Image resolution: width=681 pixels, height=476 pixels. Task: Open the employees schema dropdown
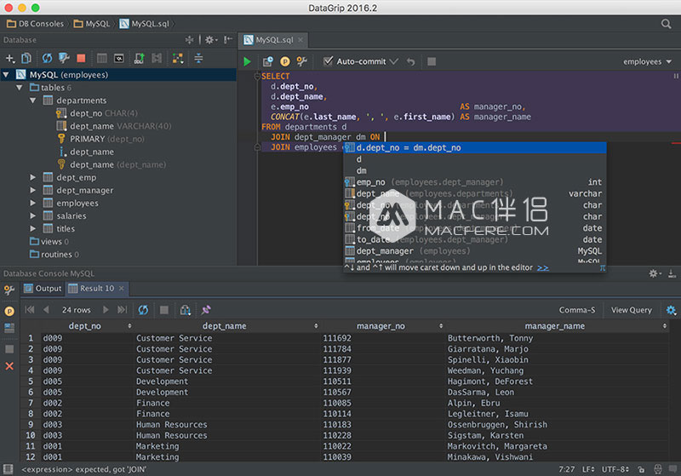(647, 61)
